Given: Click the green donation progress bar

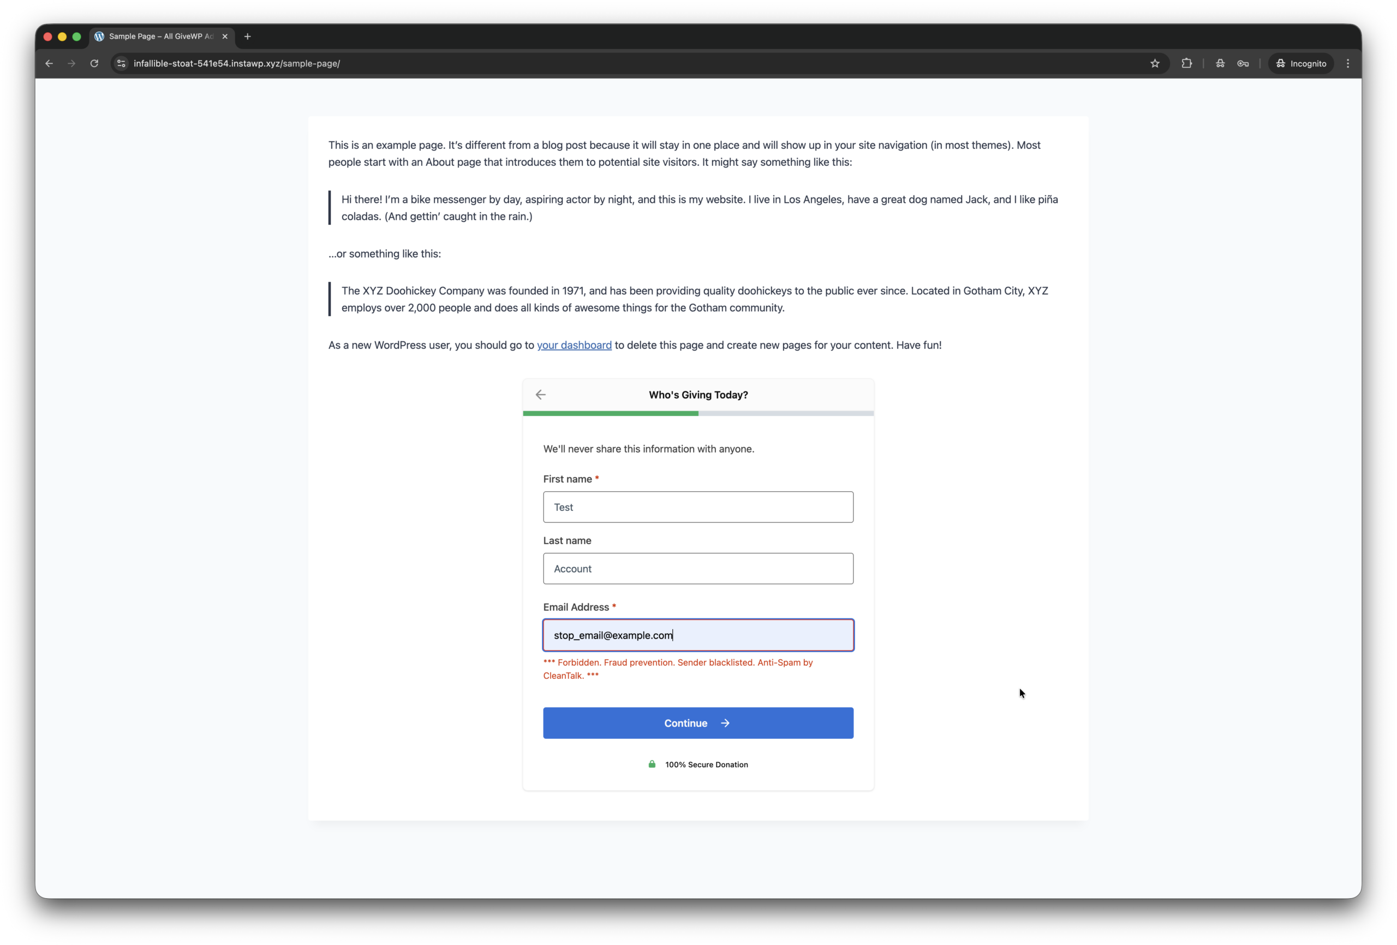Looking at the screenshot, I should coord(610,413).
